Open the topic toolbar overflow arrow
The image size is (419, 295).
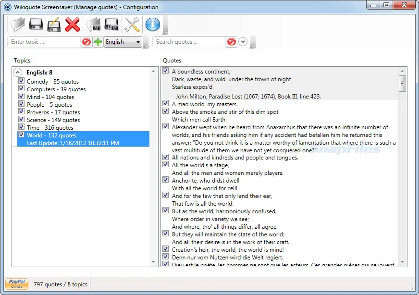[x=146, y=42]
